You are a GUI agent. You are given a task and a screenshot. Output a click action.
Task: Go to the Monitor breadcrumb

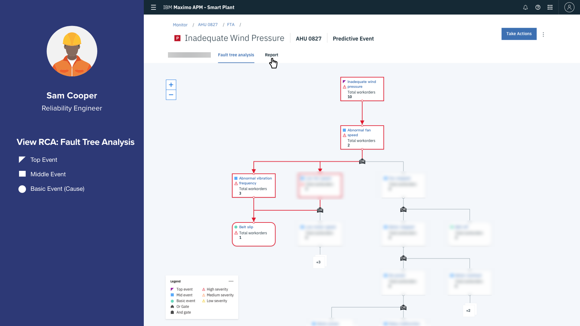pyautogui.click(x=180, y=25)
